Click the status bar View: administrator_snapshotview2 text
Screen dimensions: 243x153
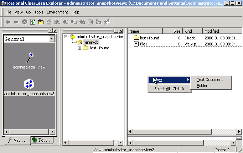[x=124, y=150]
